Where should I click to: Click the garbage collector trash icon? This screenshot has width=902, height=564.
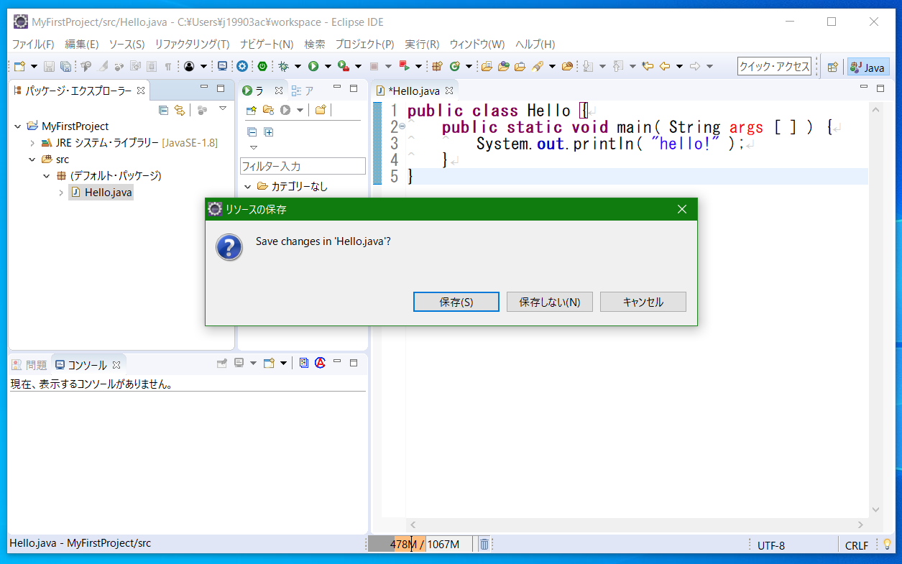click(484, 544)
